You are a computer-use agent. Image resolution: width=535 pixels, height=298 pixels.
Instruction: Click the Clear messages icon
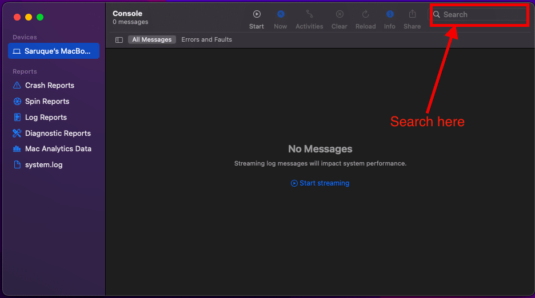pyautogui.click(x=340, y=14)
